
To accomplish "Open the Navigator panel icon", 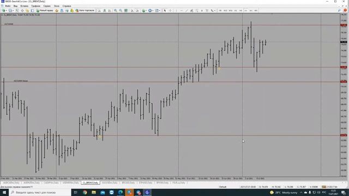I will (x=27, y=10).
